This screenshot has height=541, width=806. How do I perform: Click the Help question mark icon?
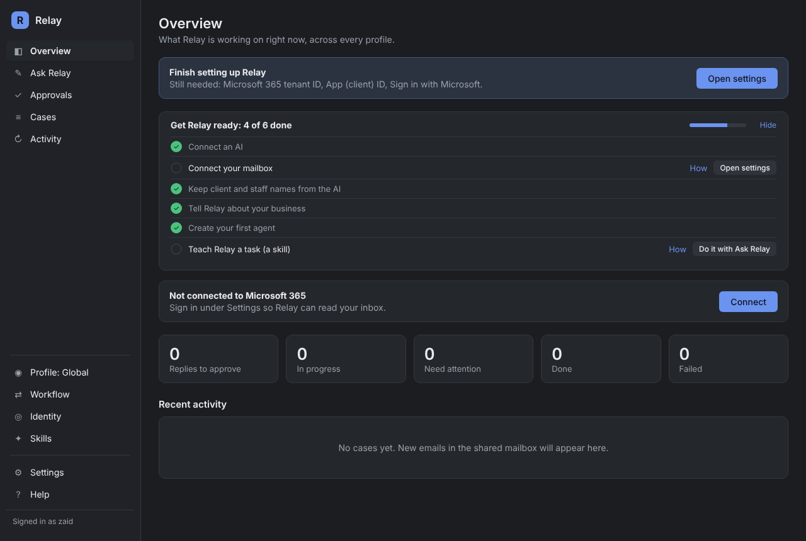[18, 494]
